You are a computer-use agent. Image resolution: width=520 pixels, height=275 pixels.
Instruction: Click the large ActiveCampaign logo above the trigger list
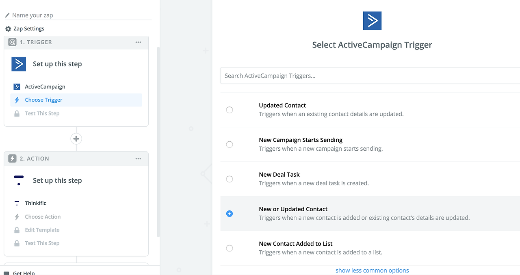pyautogui.click(x=372, y=21)
